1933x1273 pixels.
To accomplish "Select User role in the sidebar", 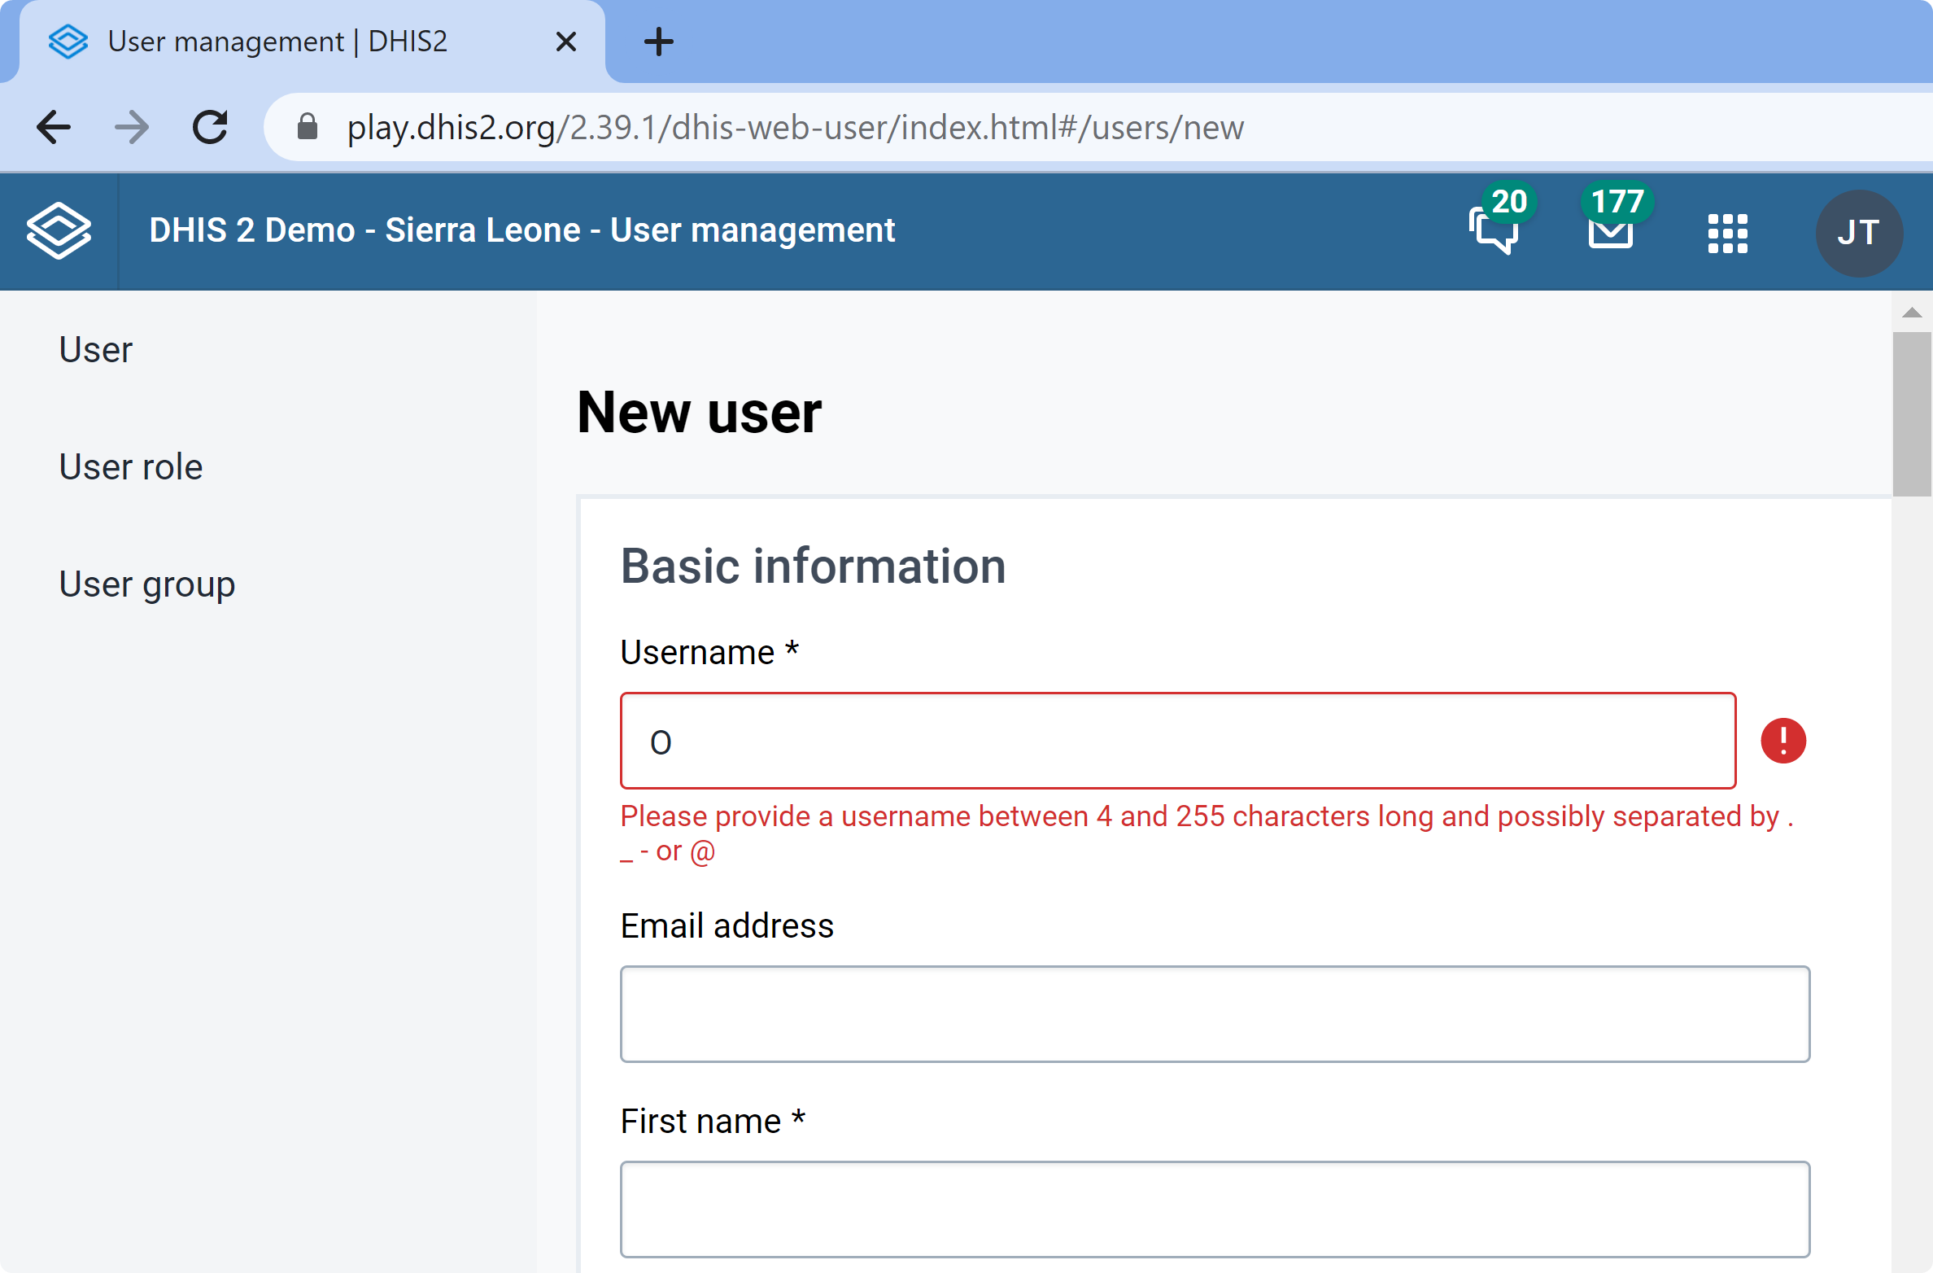I will (131, 466).
